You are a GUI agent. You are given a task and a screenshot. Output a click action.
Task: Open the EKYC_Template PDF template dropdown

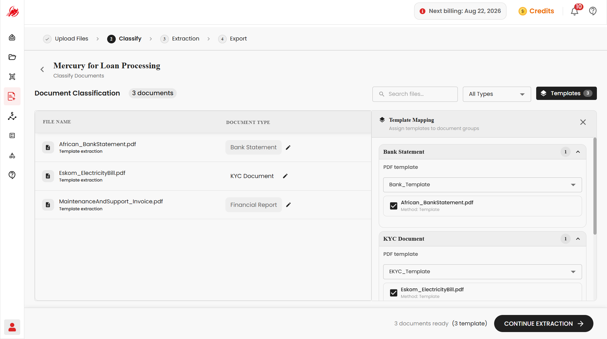coord(482,272)
